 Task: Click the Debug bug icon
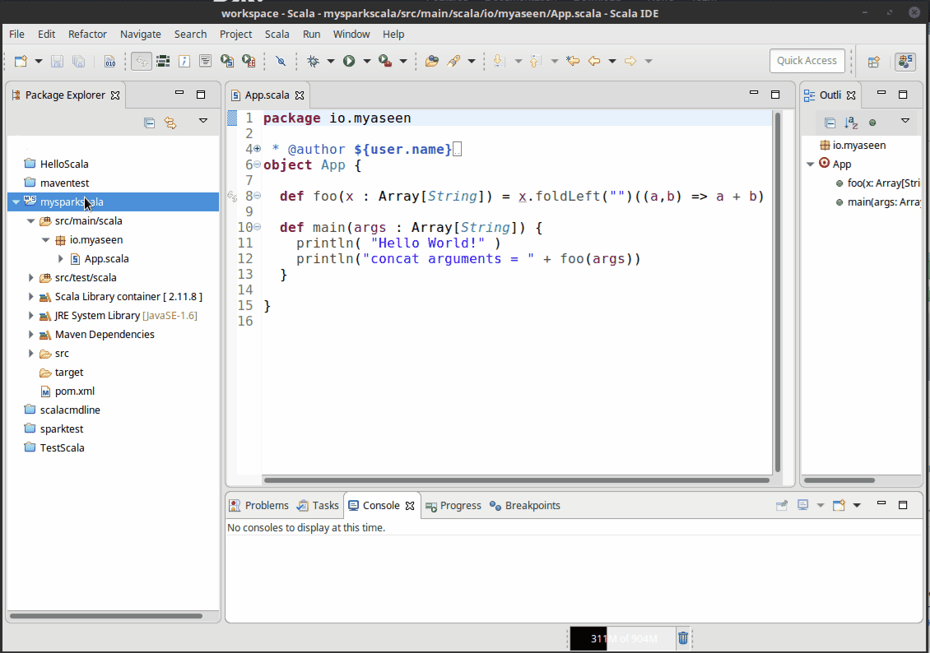coord(314,61)
